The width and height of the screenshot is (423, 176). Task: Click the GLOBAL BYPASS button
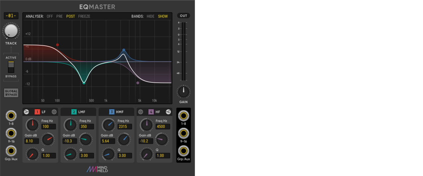(x=11, y=93)
